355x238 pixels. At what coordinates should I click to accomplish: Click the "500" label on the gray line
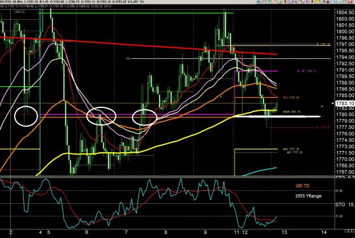tap(128, 59)
